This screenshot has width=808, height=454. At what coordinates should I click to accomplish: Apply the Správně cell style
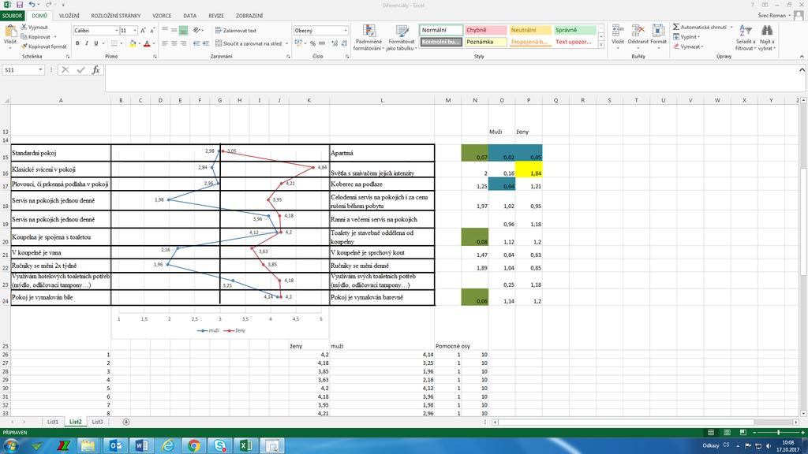pos(575,30)
